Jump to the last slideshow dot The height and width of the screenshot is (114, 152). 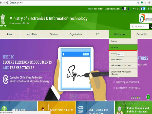point(140,98)
